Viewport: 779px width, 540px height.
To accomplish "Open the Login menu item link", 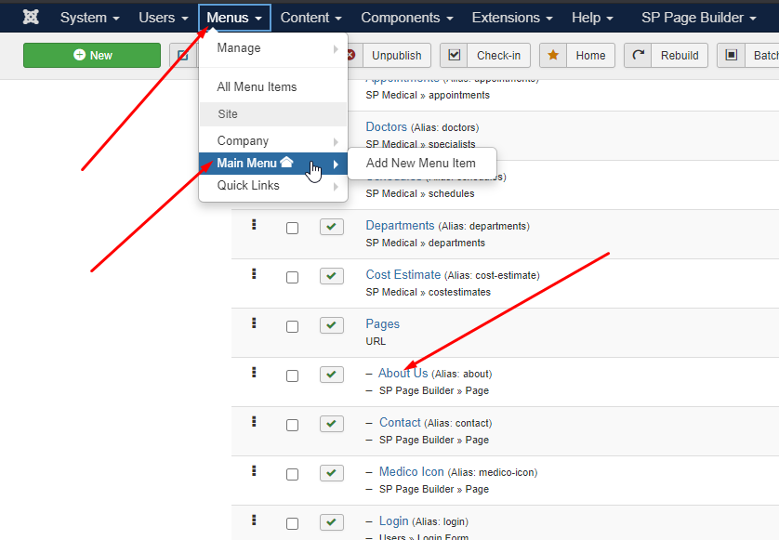I will point(393,521).
